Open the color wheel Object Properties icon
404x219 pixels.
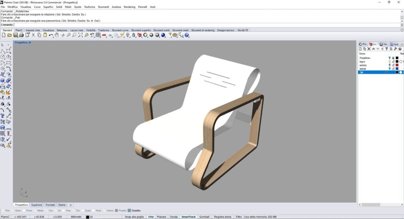coord(145,35)
